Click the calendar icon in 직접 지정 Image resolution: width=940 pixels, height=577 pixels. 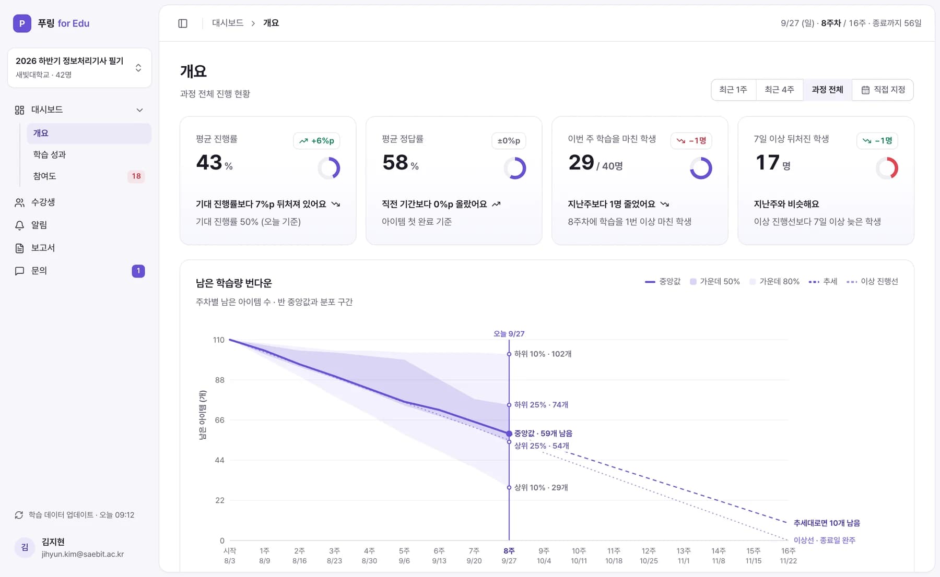click(x=865, y=90)
